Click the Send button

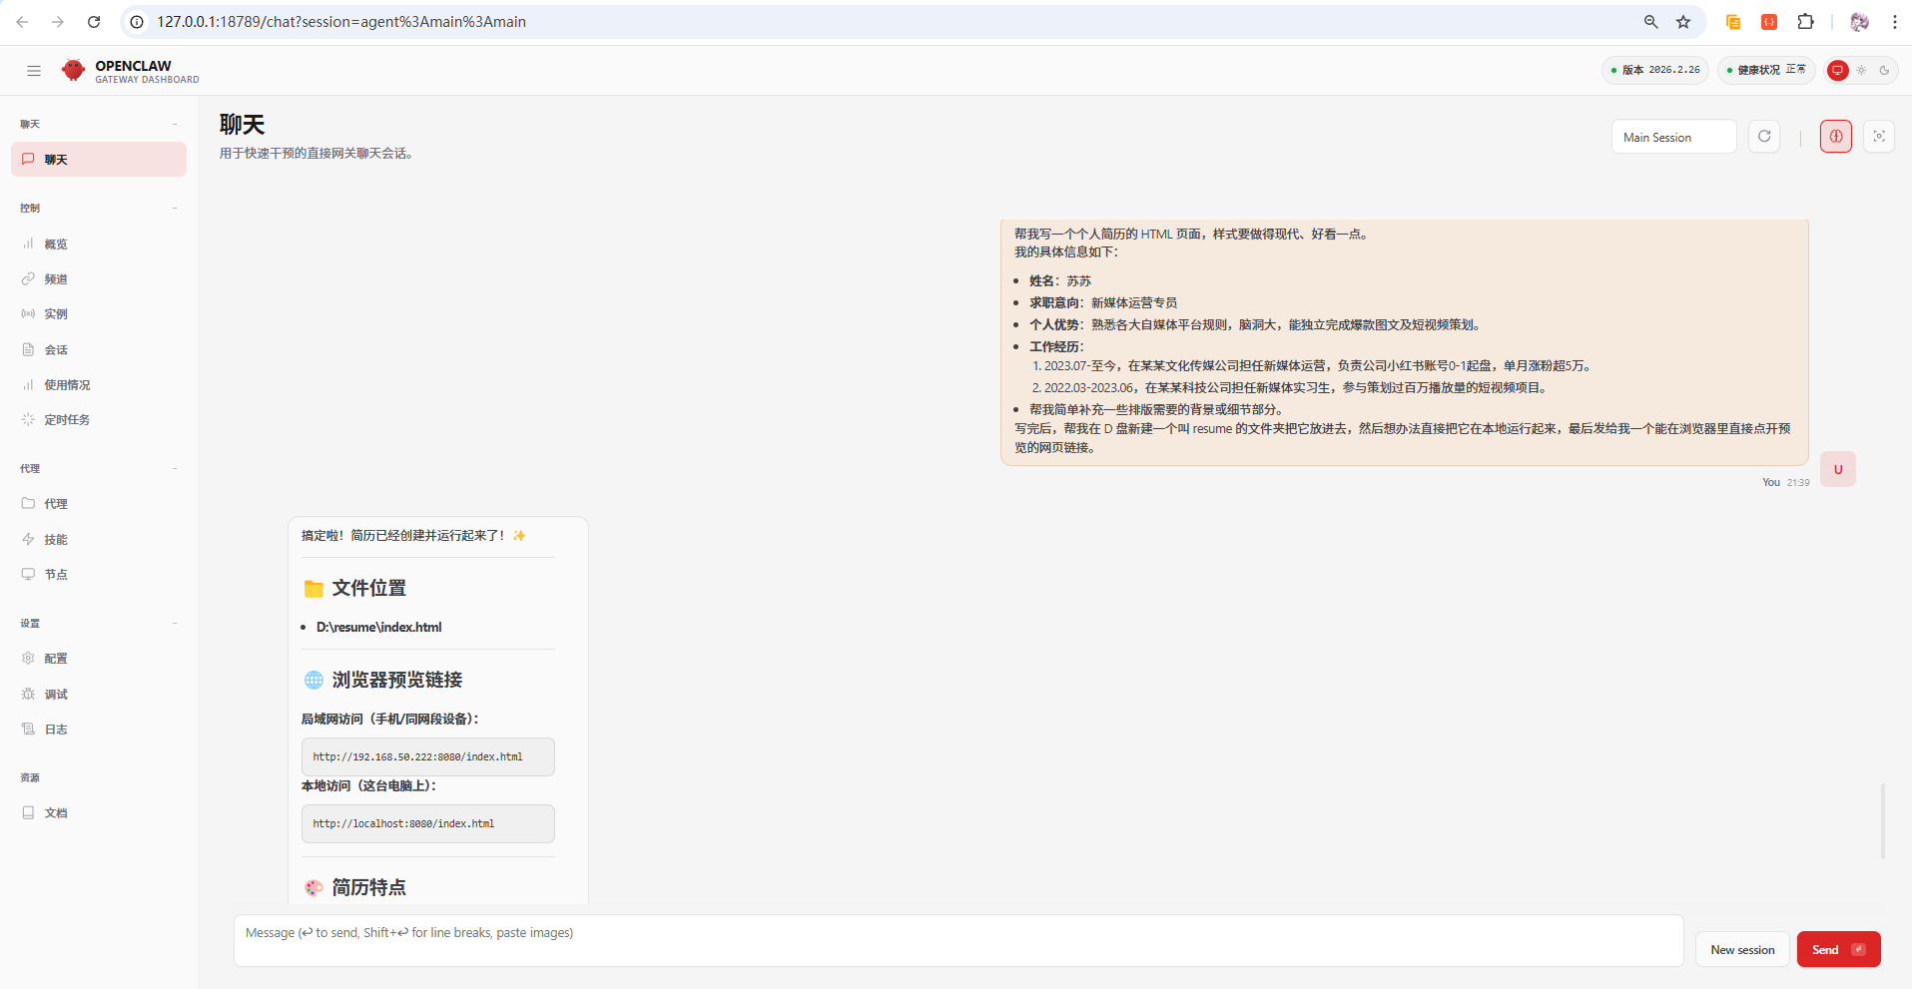[1836, 949]
